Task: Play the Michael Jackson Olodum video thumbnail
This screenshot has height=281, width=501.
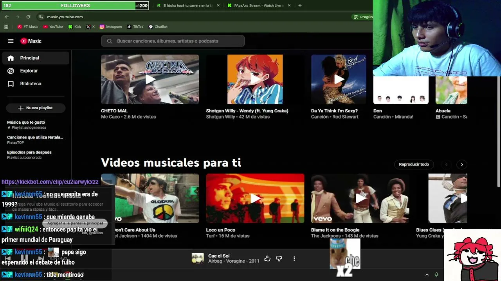Action: coord(150,198)
